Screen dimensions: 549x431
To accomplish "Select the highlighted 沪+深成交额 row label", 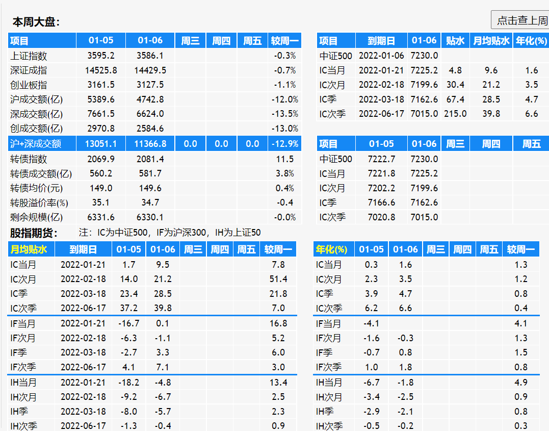I will tap(36, 144).
